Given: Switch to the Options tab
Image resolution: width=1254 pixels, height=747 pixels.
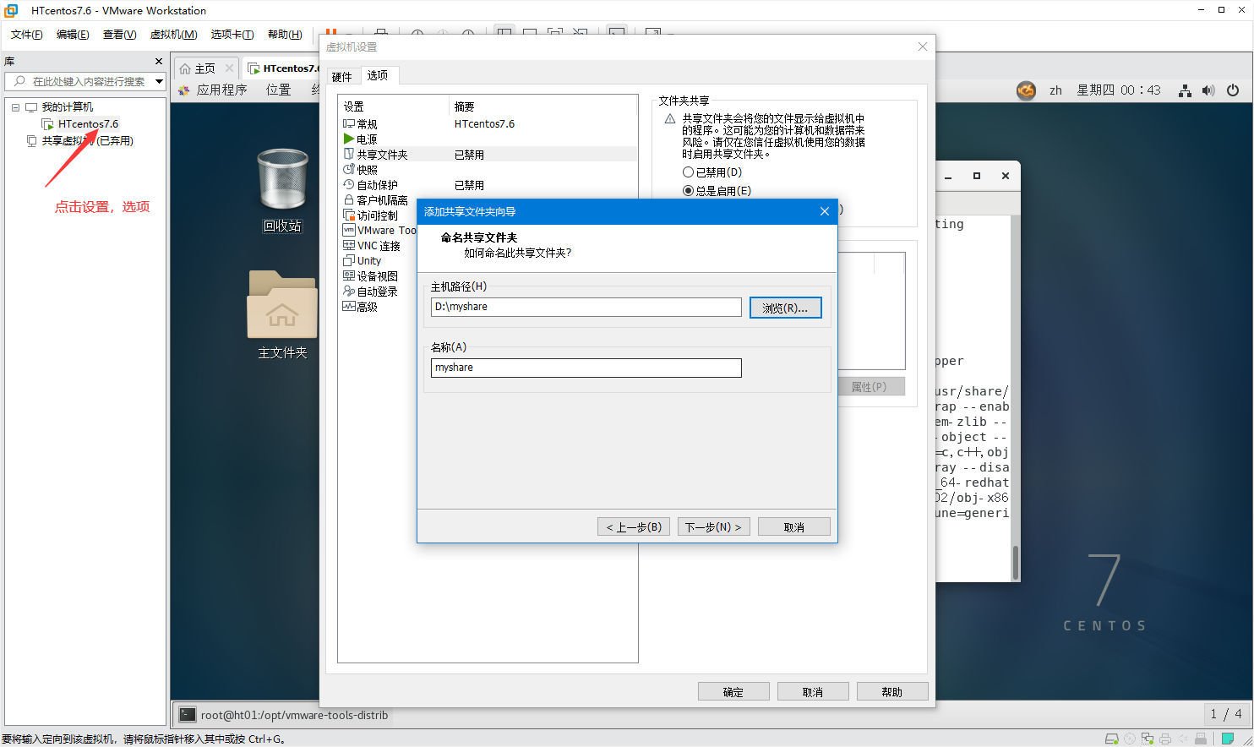Looking at the screenshot, I should (378, 75).
